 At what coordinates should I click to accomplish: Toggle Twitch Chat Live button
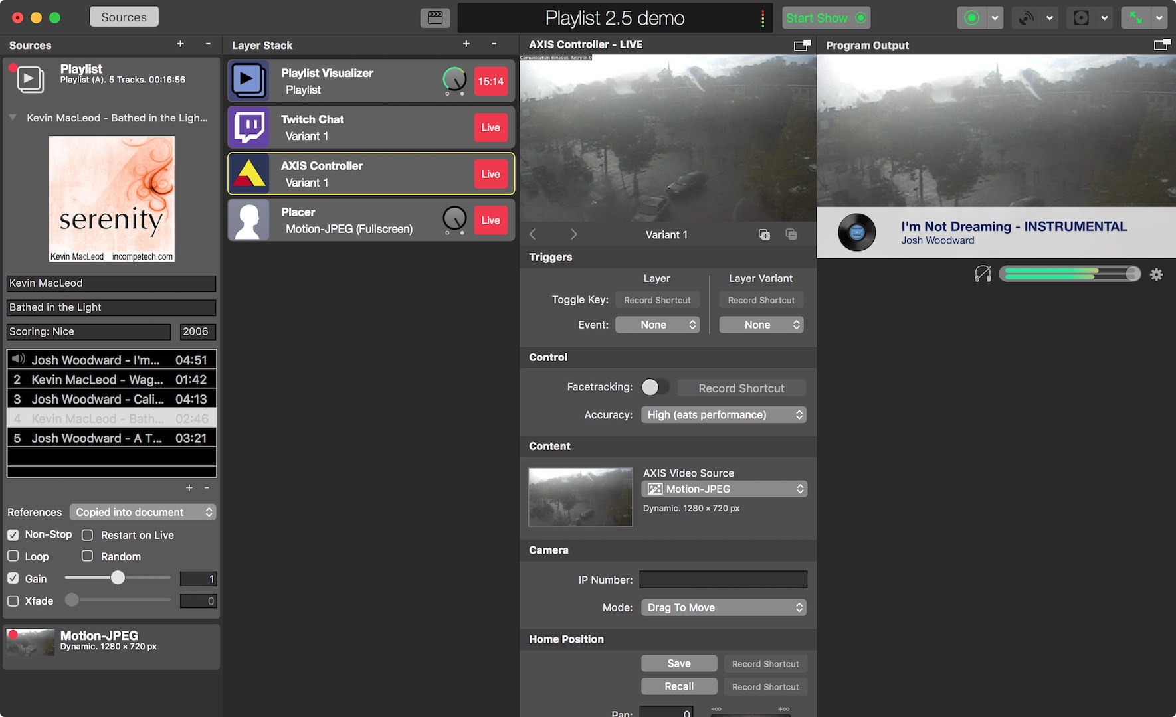tap(490, 127)
